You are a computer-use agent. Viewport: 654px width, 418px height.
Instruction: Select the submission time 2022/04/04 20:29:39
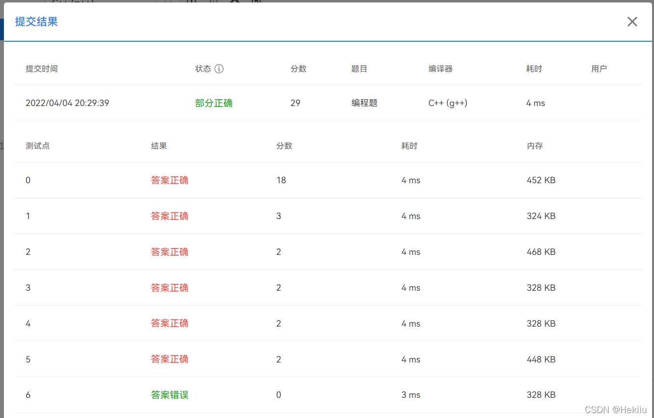[67, 103]
